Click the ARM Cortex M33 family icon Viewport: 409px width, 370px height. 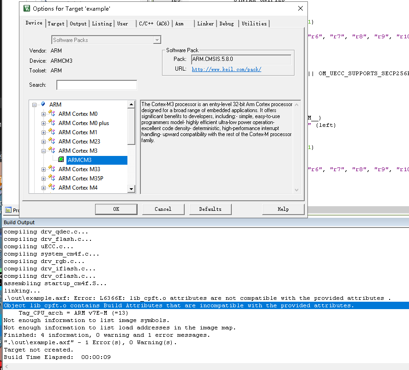[52, 168]
